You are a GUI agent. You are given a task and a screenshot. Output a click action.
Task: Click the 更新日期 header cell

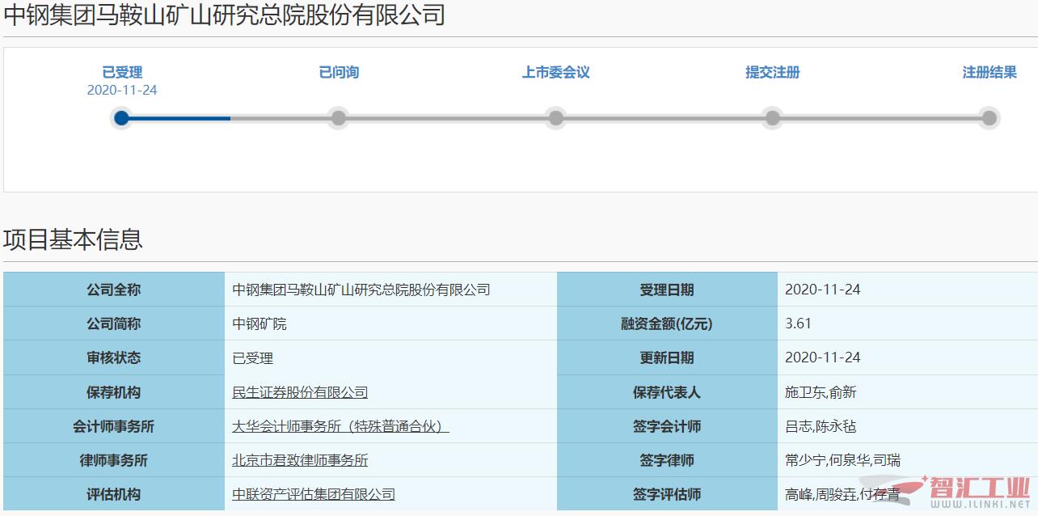click(x=667, y=357)
